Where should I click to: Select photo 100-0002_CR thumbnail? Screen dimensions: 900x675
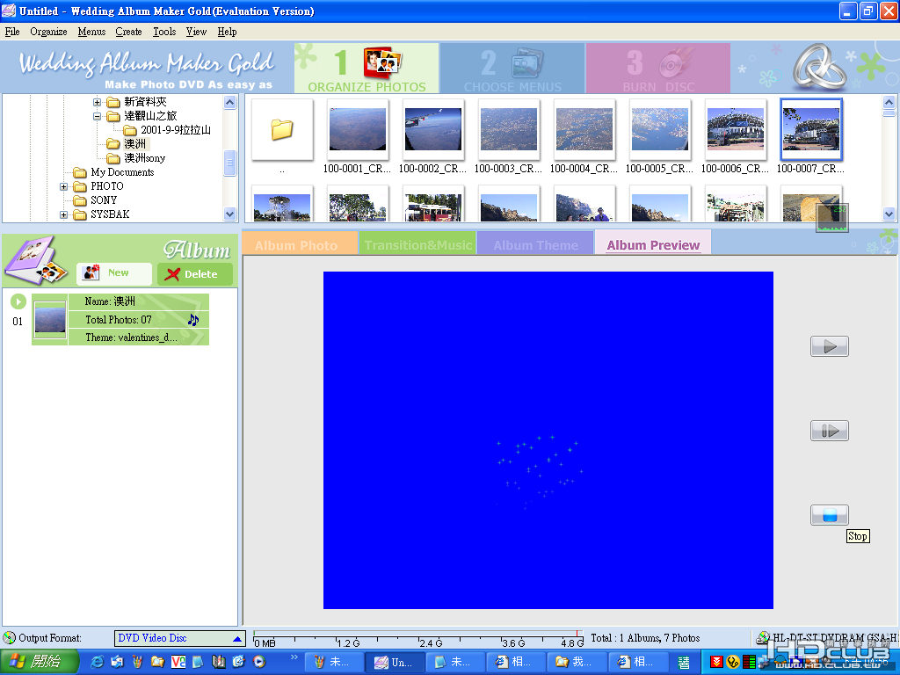pyautogui.click(x=432, y=130)
